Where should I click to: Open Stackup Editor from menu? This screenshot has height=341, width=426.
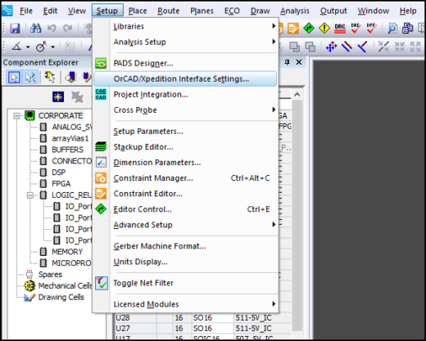[185, 146]
